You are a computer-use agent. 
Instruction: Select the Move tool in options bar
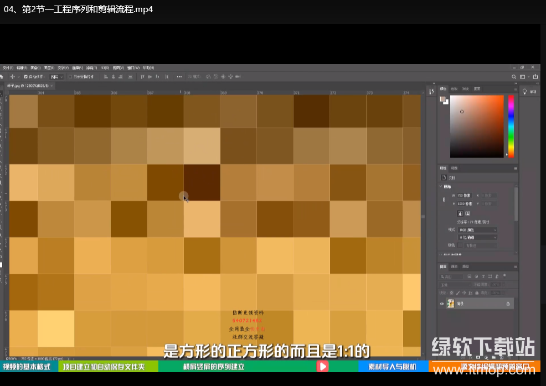pos(12,77)
